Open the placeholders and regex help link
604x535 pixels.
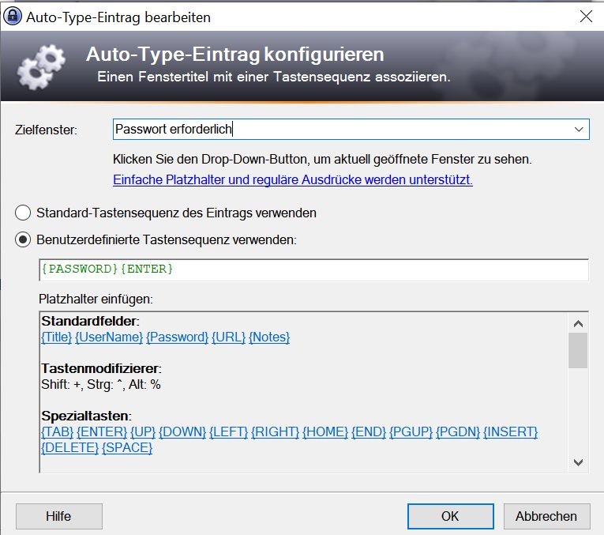(293, 179)
